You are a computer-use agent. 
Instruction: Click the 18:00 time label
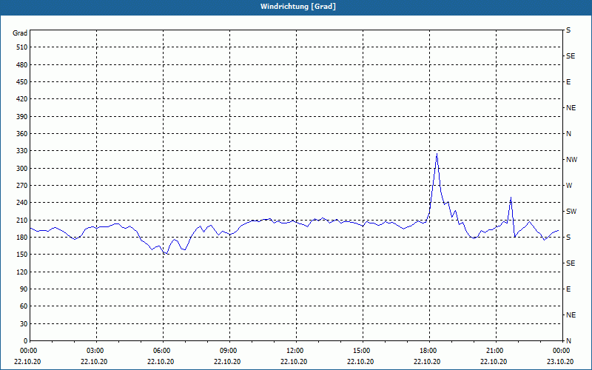coord(429,351)
